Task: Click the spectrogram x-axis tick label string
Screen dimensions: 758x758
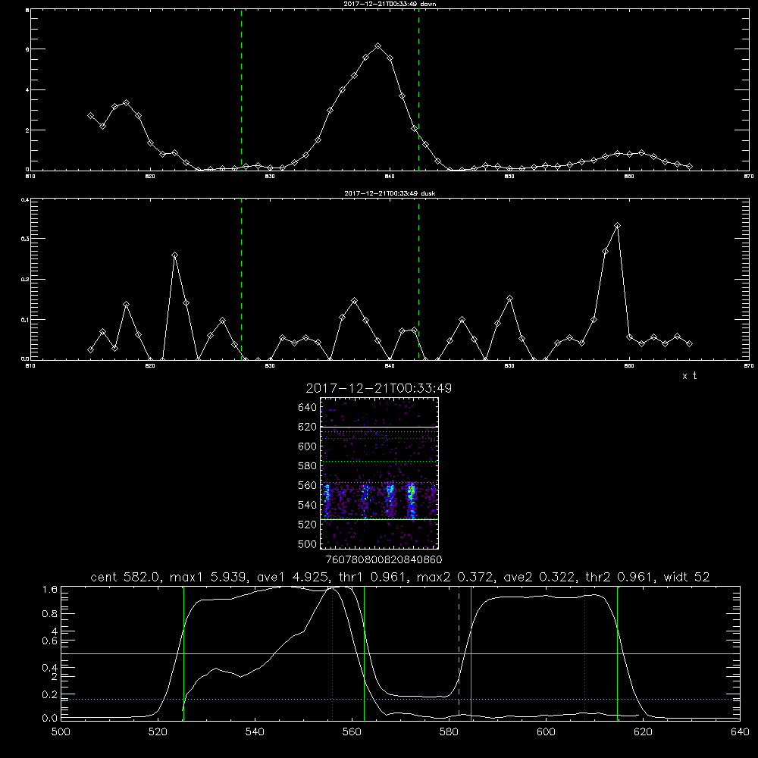Action: (384, 560)
